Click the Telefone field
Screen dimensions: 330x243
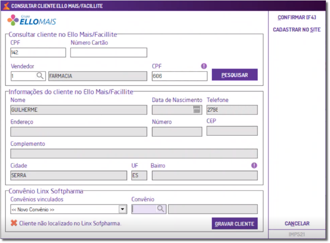pos(232,110)
